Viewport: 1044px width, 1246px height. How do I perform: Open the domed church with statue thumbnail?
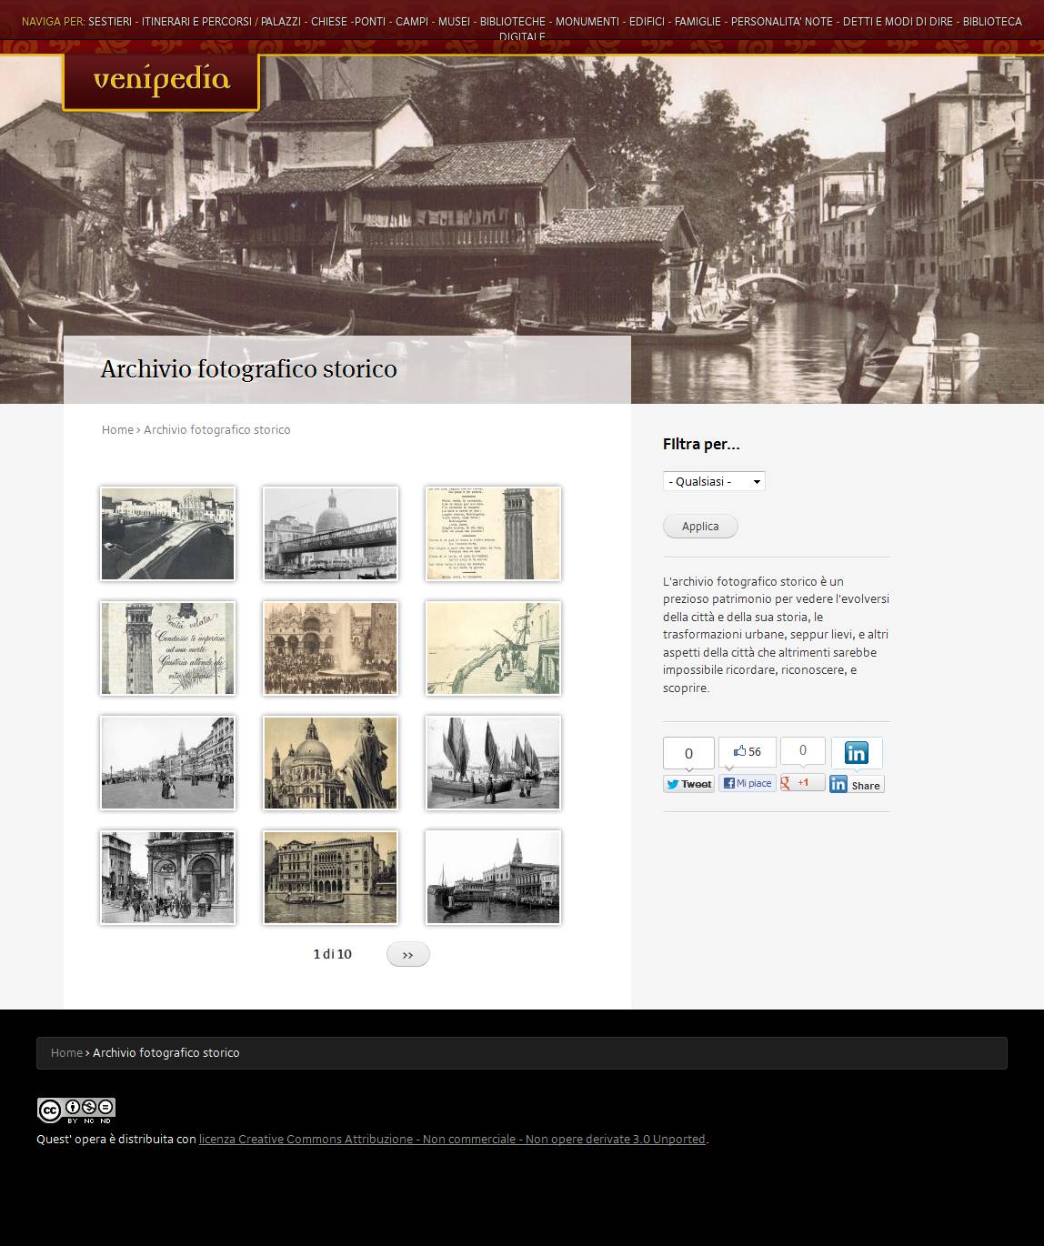pyautogui.click(x=330, y=763)
